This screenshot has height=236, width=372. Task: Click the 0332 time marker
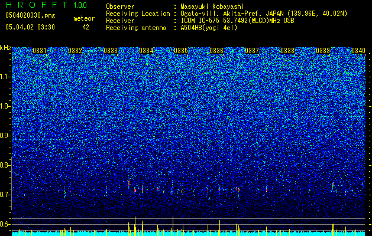coord(75,51)
